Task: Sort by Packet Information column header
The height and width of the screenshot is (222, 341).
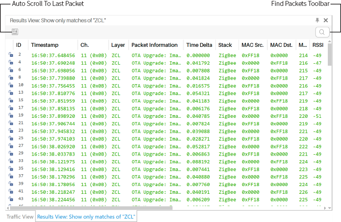Action: pyautogui.click(x=156, y=45)
